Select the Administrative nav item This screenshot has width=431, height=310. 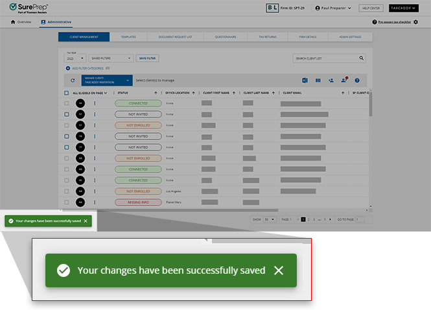[56, 22]
